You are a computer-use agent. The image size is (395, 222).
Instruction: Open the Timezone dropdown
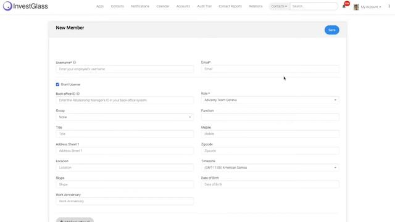270,168
